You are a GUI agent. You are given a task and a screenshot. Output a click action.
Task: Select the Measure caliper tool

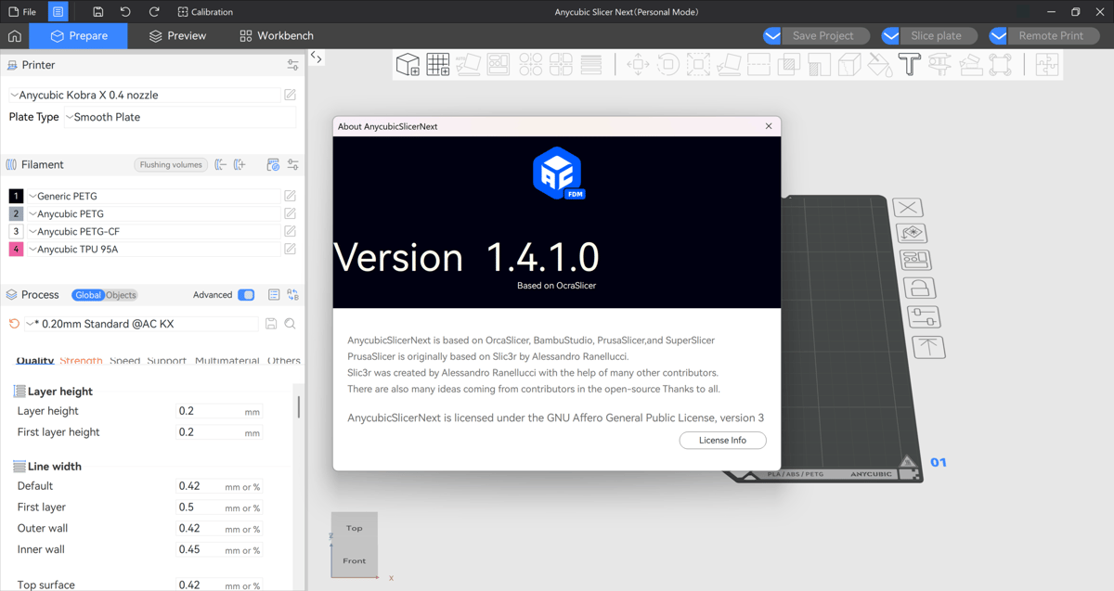(x=939, y=64)
